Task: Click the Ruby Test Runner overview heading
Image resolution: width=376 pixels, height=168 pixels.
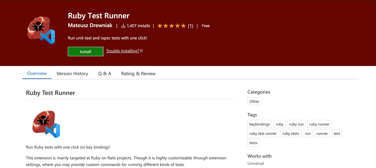Action: pos(50,93)
